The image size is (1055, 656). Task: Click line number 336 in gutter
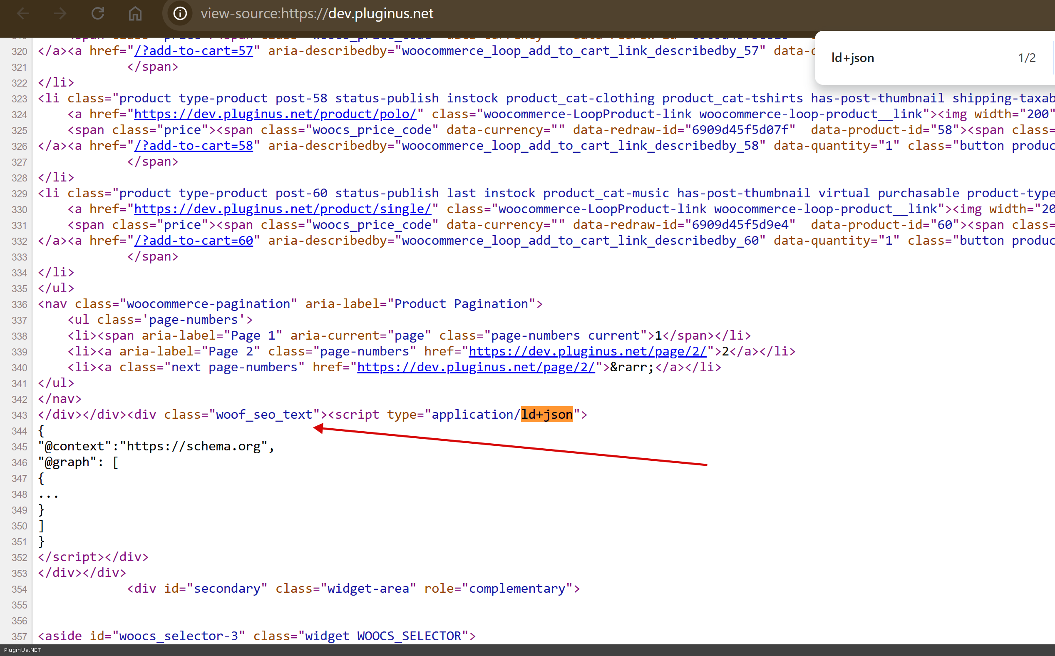pyautogui.click(x=19, y=305)
